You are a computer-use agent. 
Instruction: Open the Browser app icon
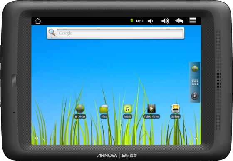point(80,109)
